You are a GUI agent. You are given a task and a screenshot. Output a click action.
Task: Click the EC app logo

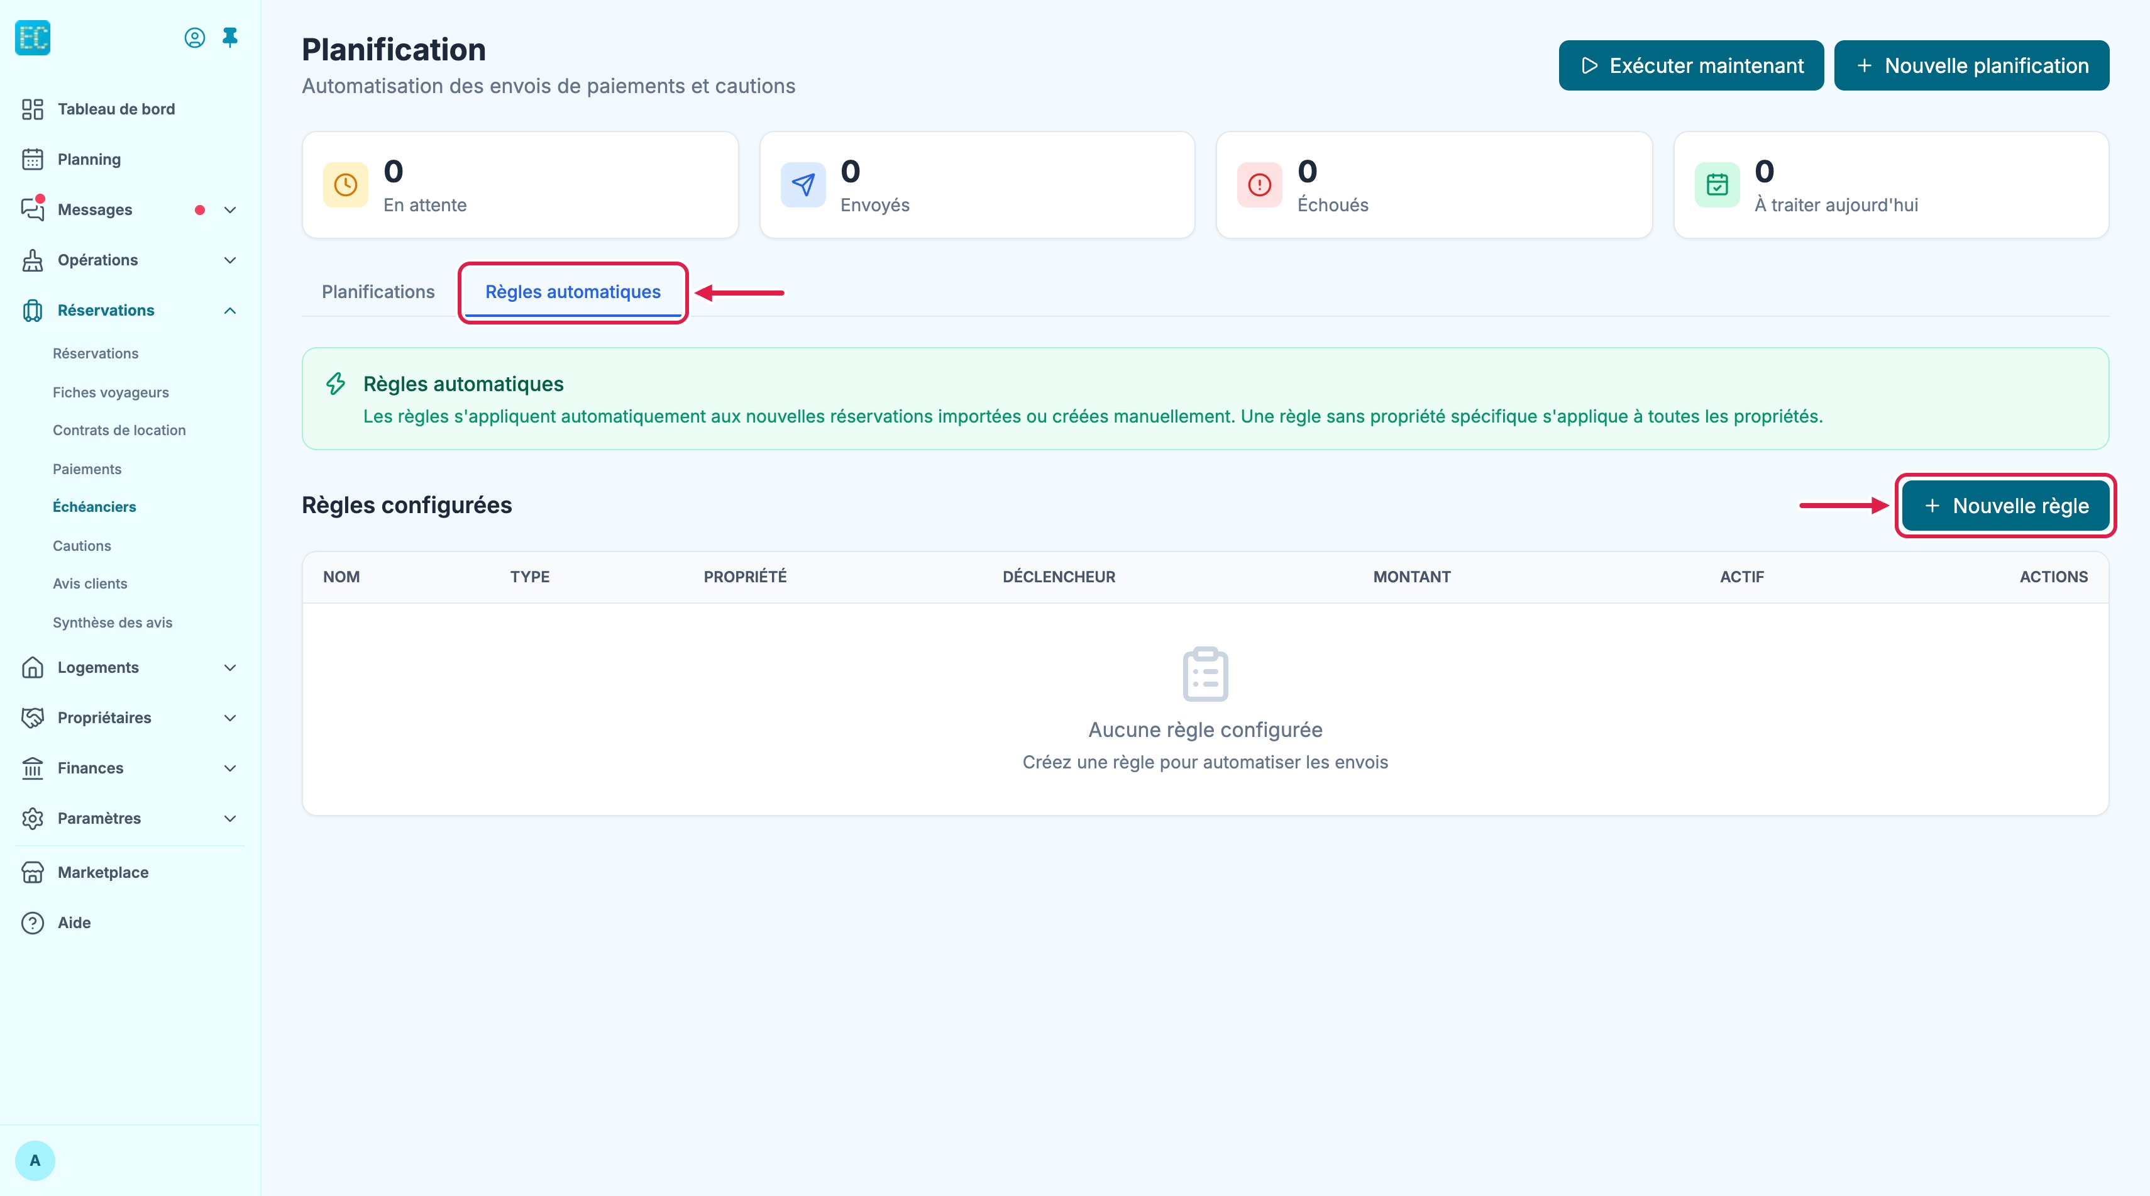[x=33, y=38]
